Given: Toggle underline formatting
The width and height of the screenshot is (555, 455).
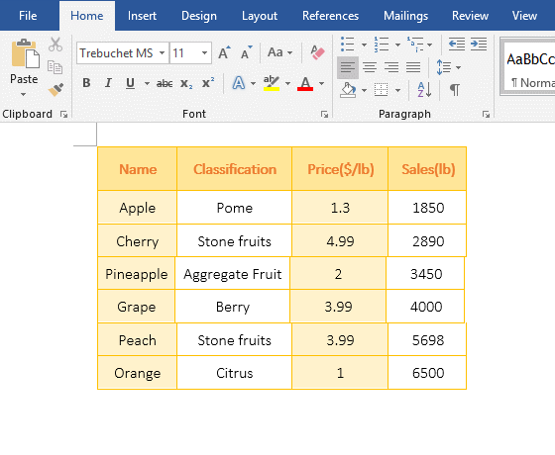Looking at the screenshot, I should [130, 83].
